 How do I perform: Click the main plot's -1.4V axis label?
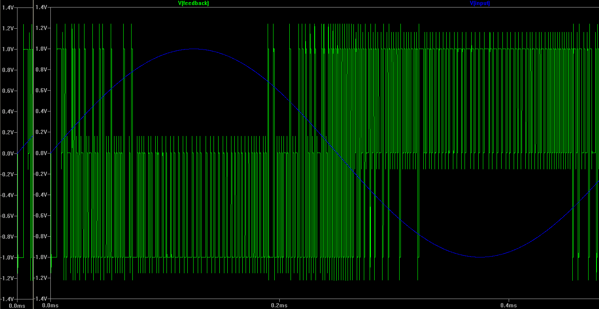click(x=40, y=299)
